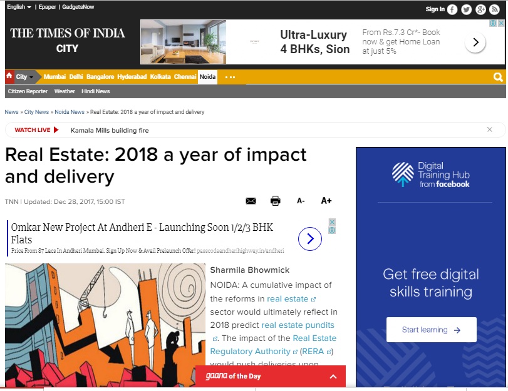Open the Google Plus icon in header
The height and width of the screenshot is (391, 508).
[x=480, y=10]
